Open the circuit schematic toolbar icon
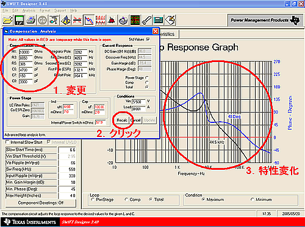The image size is (305, 227). 54,20
